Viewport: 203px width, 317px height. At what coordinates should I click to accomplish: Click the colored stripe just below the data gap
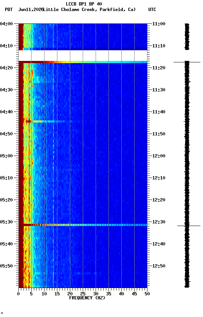click(83, 62)
